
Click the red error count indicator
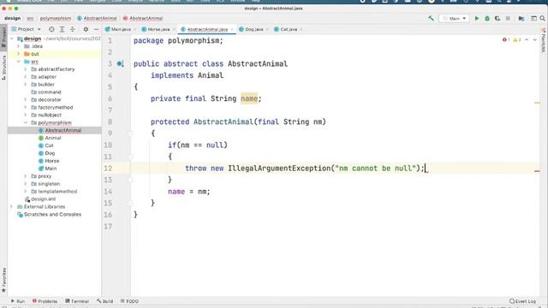coord(506,40)
